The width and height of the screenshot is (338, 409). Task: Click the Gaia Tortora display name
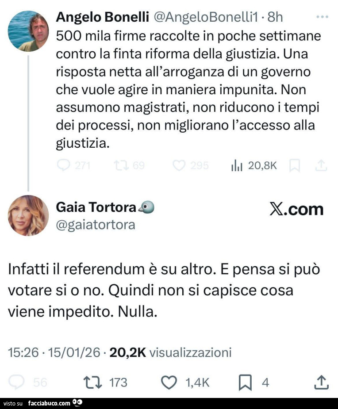96,207
